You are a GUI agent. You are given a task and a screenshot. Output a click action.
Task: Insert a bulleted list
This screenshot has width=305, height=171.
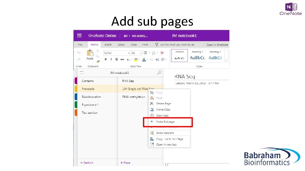(x=145, y=53)
